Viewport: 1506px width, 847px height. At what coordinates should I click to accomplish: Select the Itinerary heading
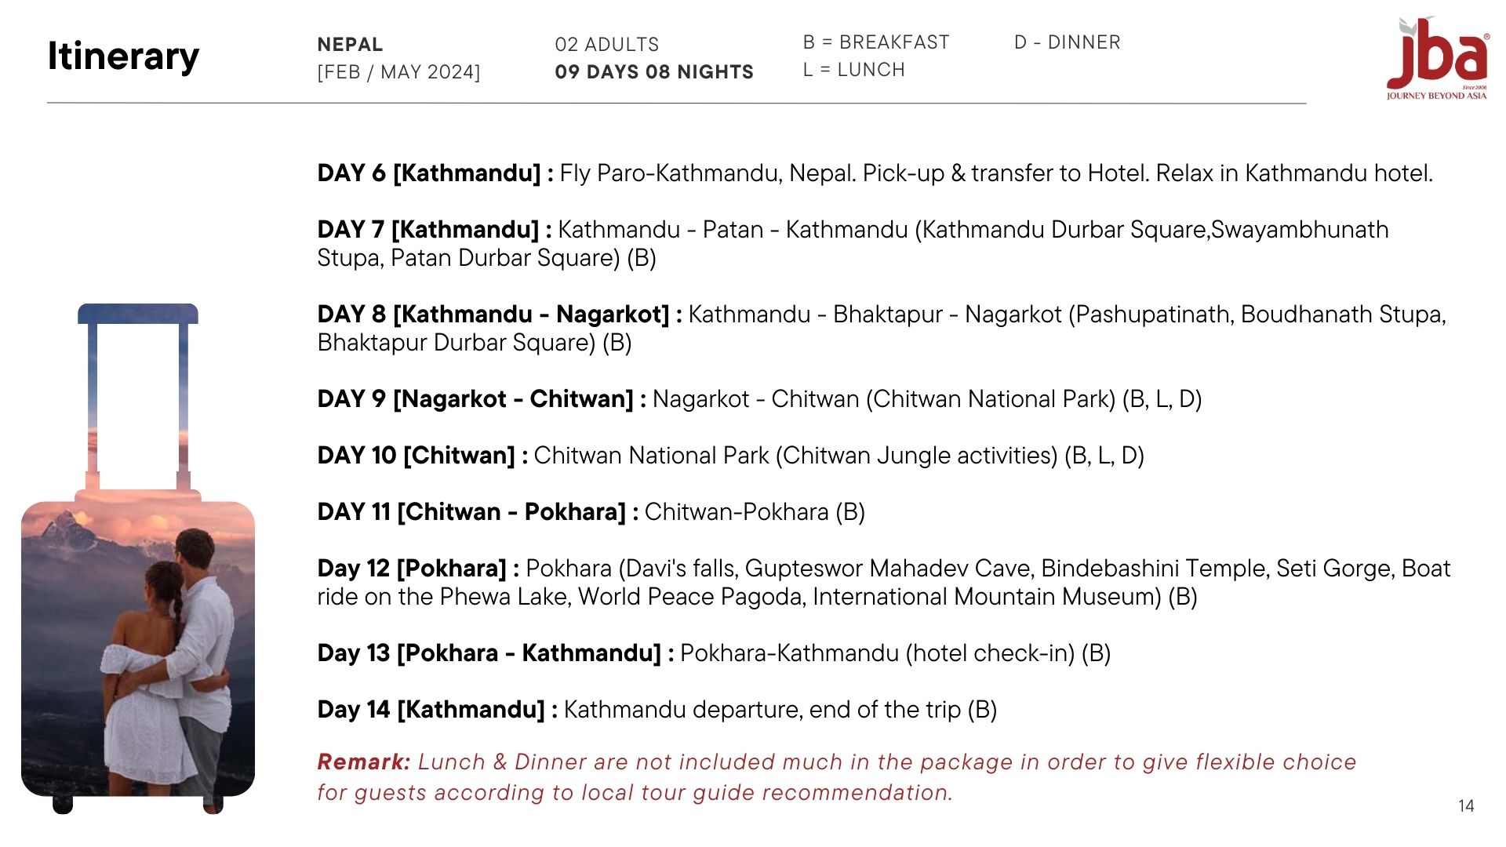pyautogui.click(x=123, y=56)
